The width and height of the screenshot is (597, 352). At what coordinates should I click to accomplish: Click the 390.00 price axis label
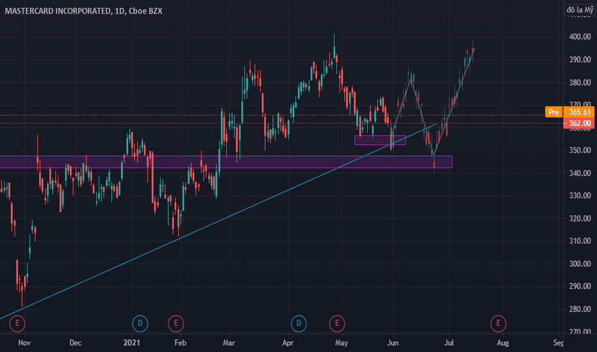point(580,60)
